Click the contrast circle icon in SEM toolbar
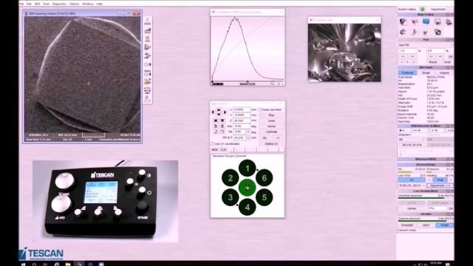This screenshot has width=473, height=266. [148, 64]
